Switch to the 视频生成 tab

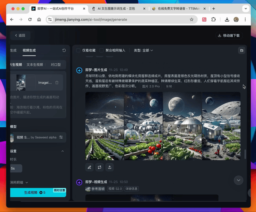[29, 50]
